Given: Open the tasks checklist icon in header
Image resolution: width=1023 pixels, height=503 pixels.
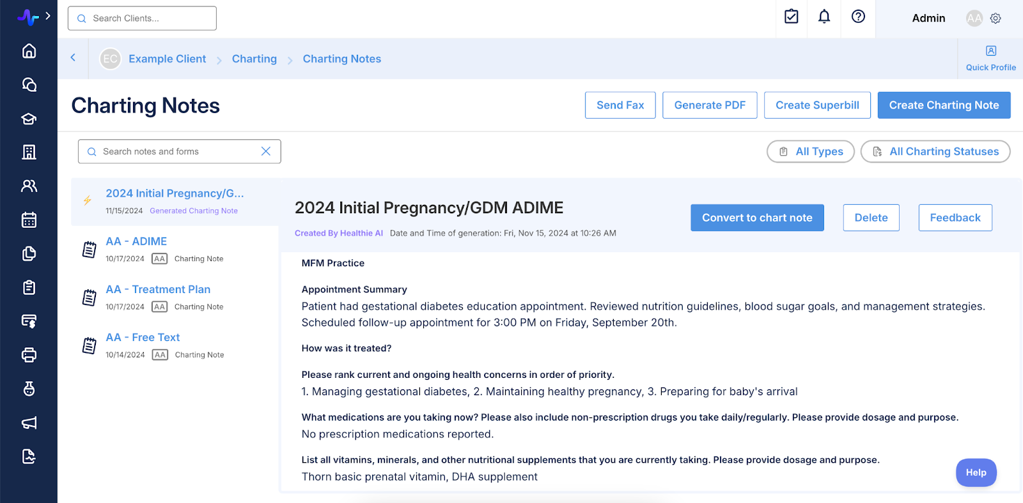Looking at the screenshot, I should click(791, 17).
